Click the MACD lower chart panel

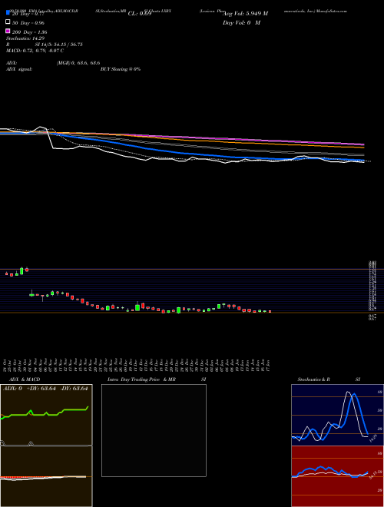46,476
